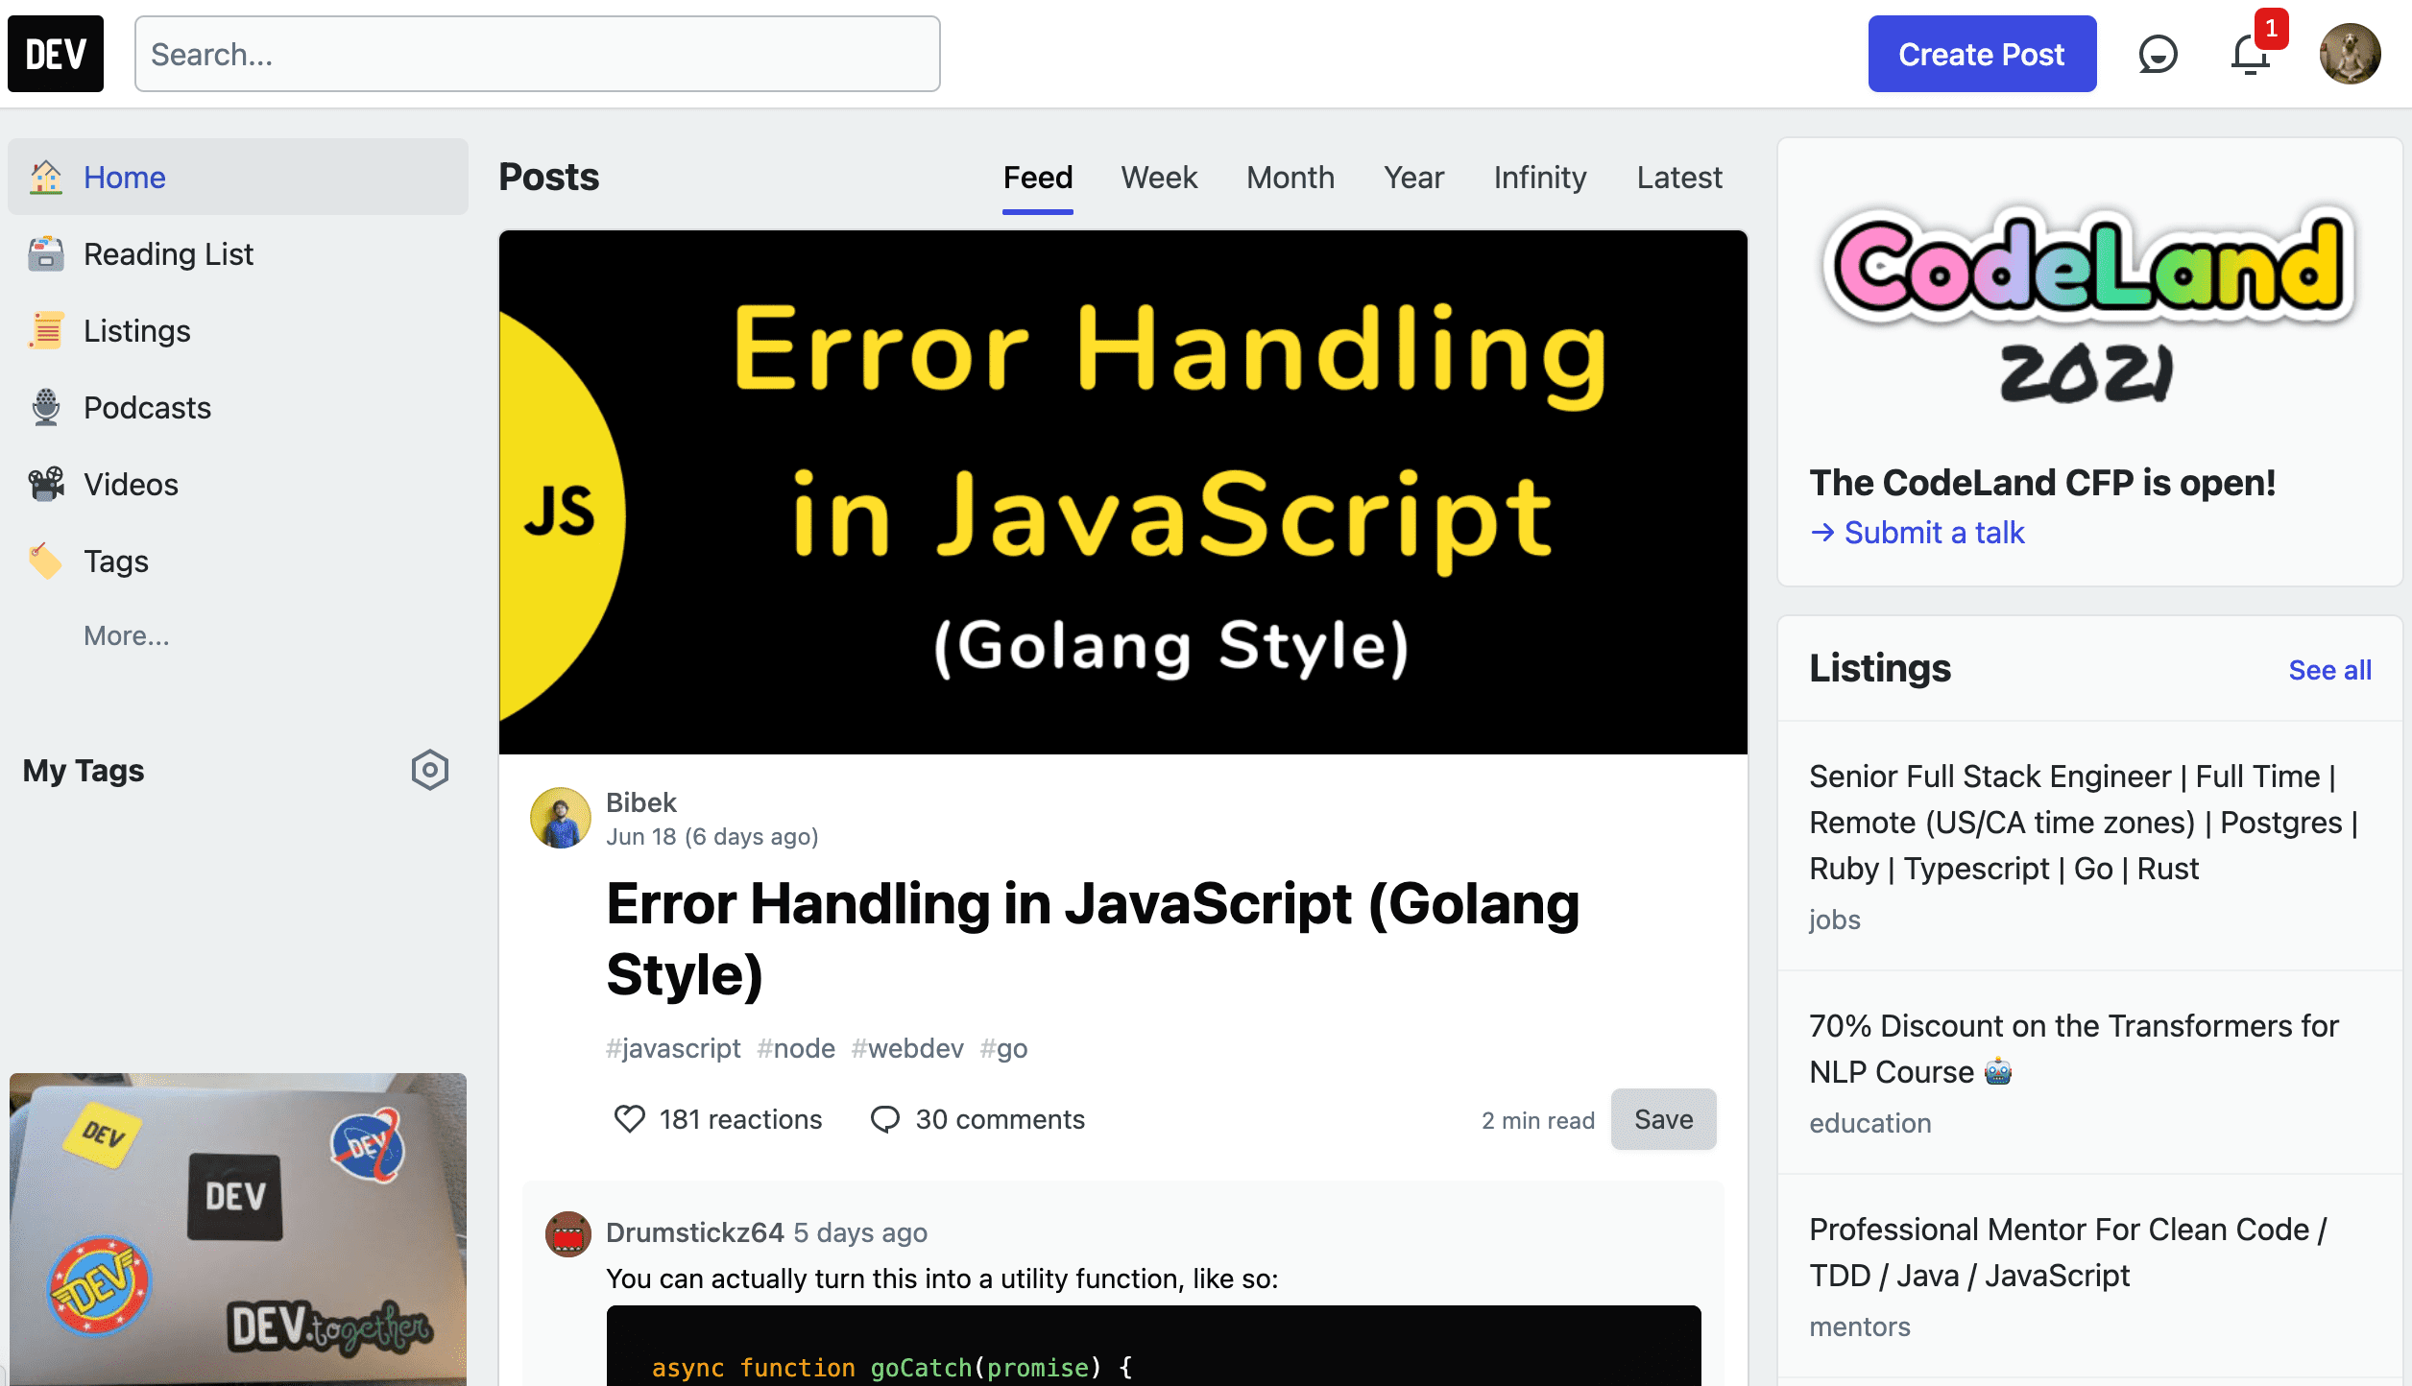Select the Infinity posts tab
Image resolution: width=2412 pixels, height=1386 pixels.
1539,178
